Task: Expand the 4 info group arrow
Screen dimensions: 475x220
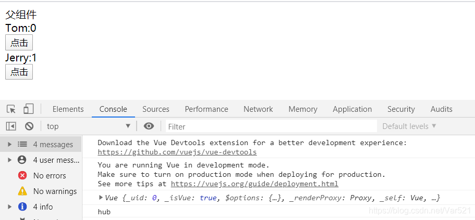Action: tap(10, 206)
